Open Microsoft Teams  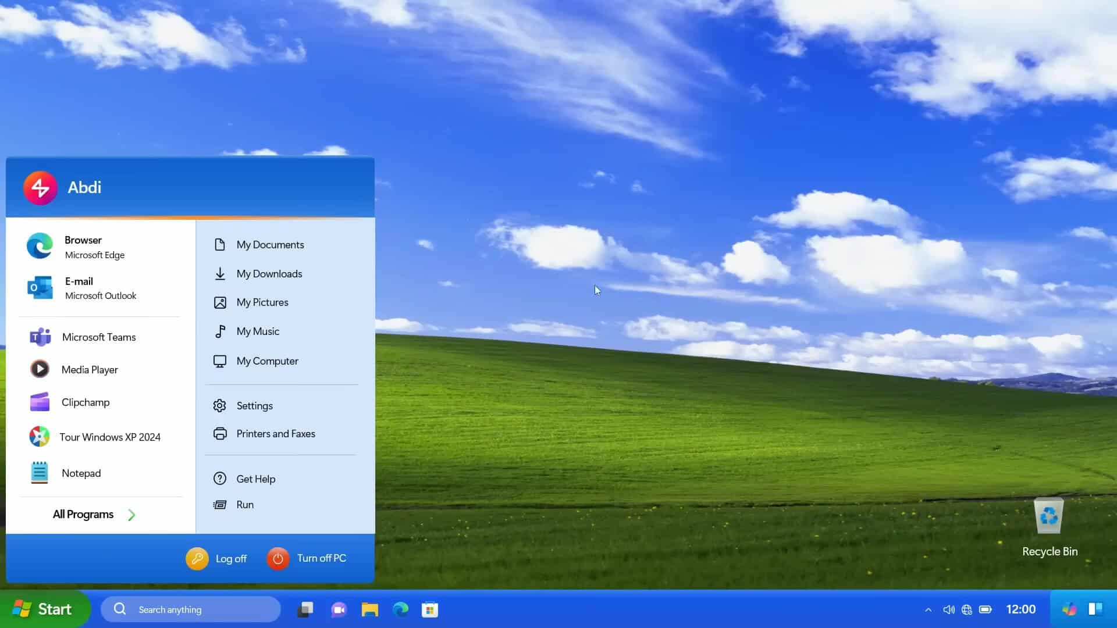click(99, 337)
